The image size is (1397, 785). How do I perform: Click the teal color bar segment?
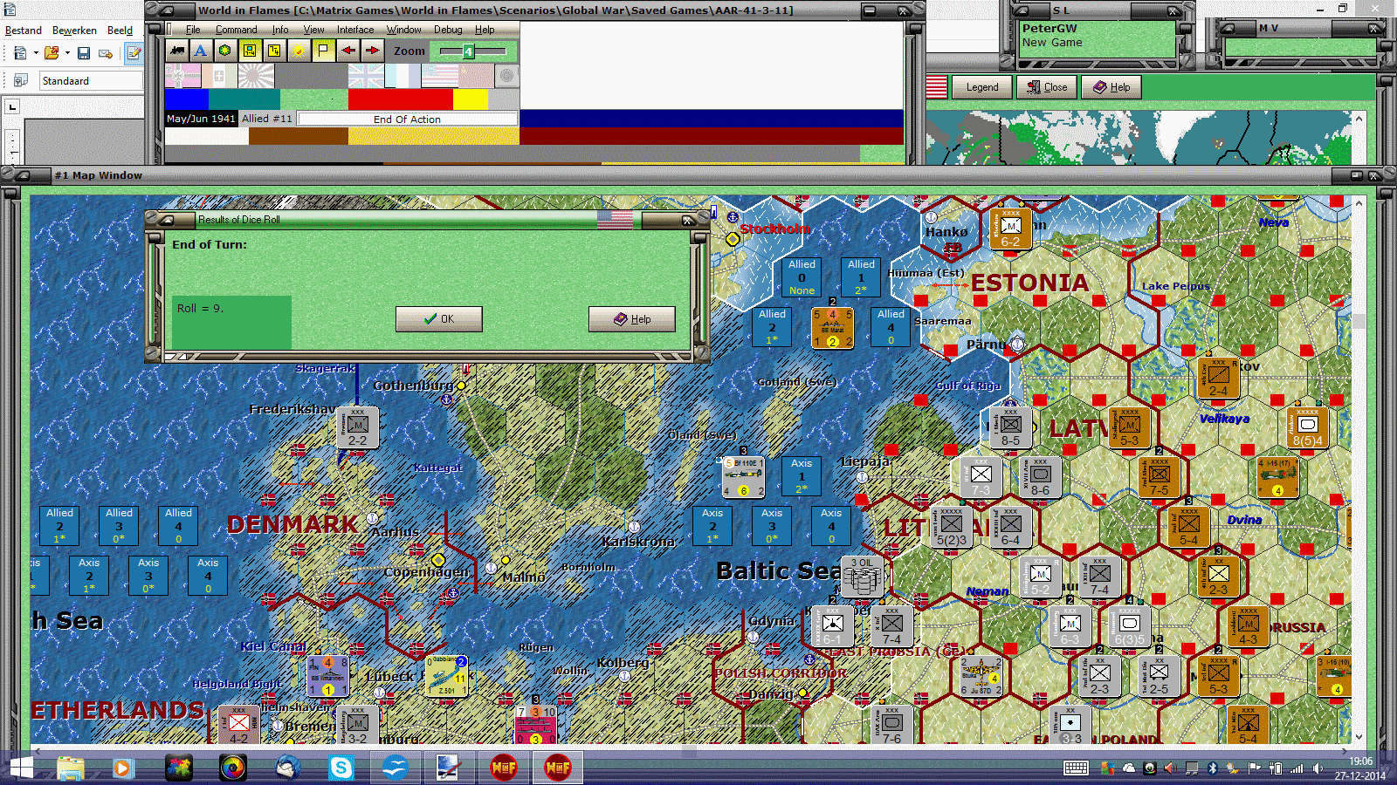tap(245, 99)
